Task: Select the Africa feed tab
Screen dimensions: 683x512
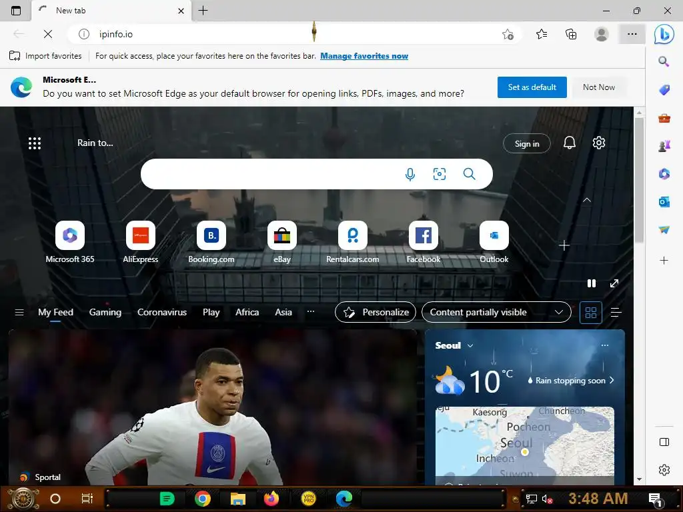Action: point(247,312)
